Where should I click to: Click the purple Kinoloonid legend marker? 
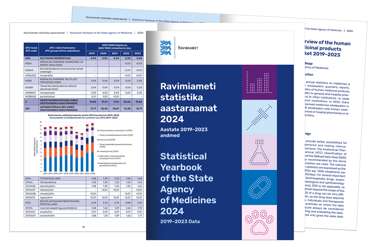click(98, 140)
